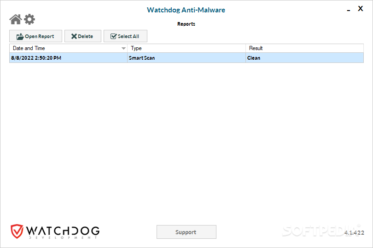The image size is (373, 248).
Task: Open the Support button
Action: [x=186, y=232]
